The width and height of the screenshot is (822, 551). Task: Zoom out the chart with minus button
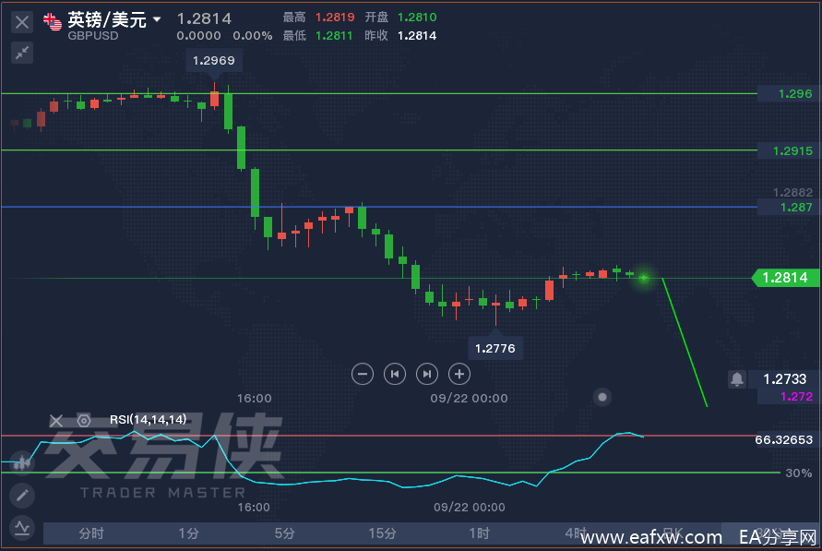(x=363, y=374)
